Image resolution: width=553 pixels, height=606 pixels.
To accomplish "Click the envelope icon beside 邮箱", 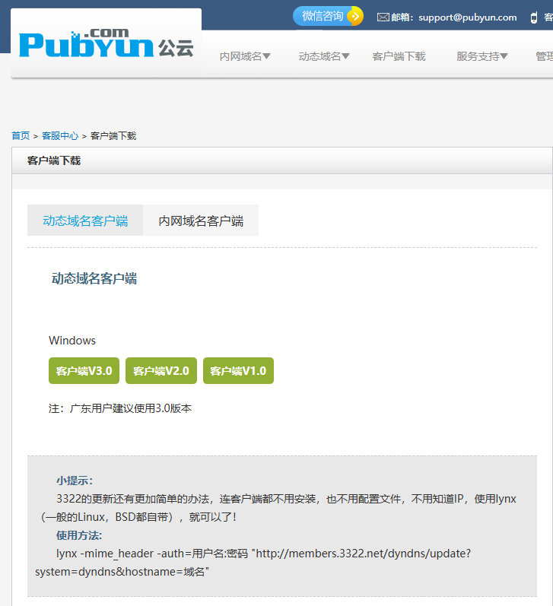I will [x=383, y=17].
